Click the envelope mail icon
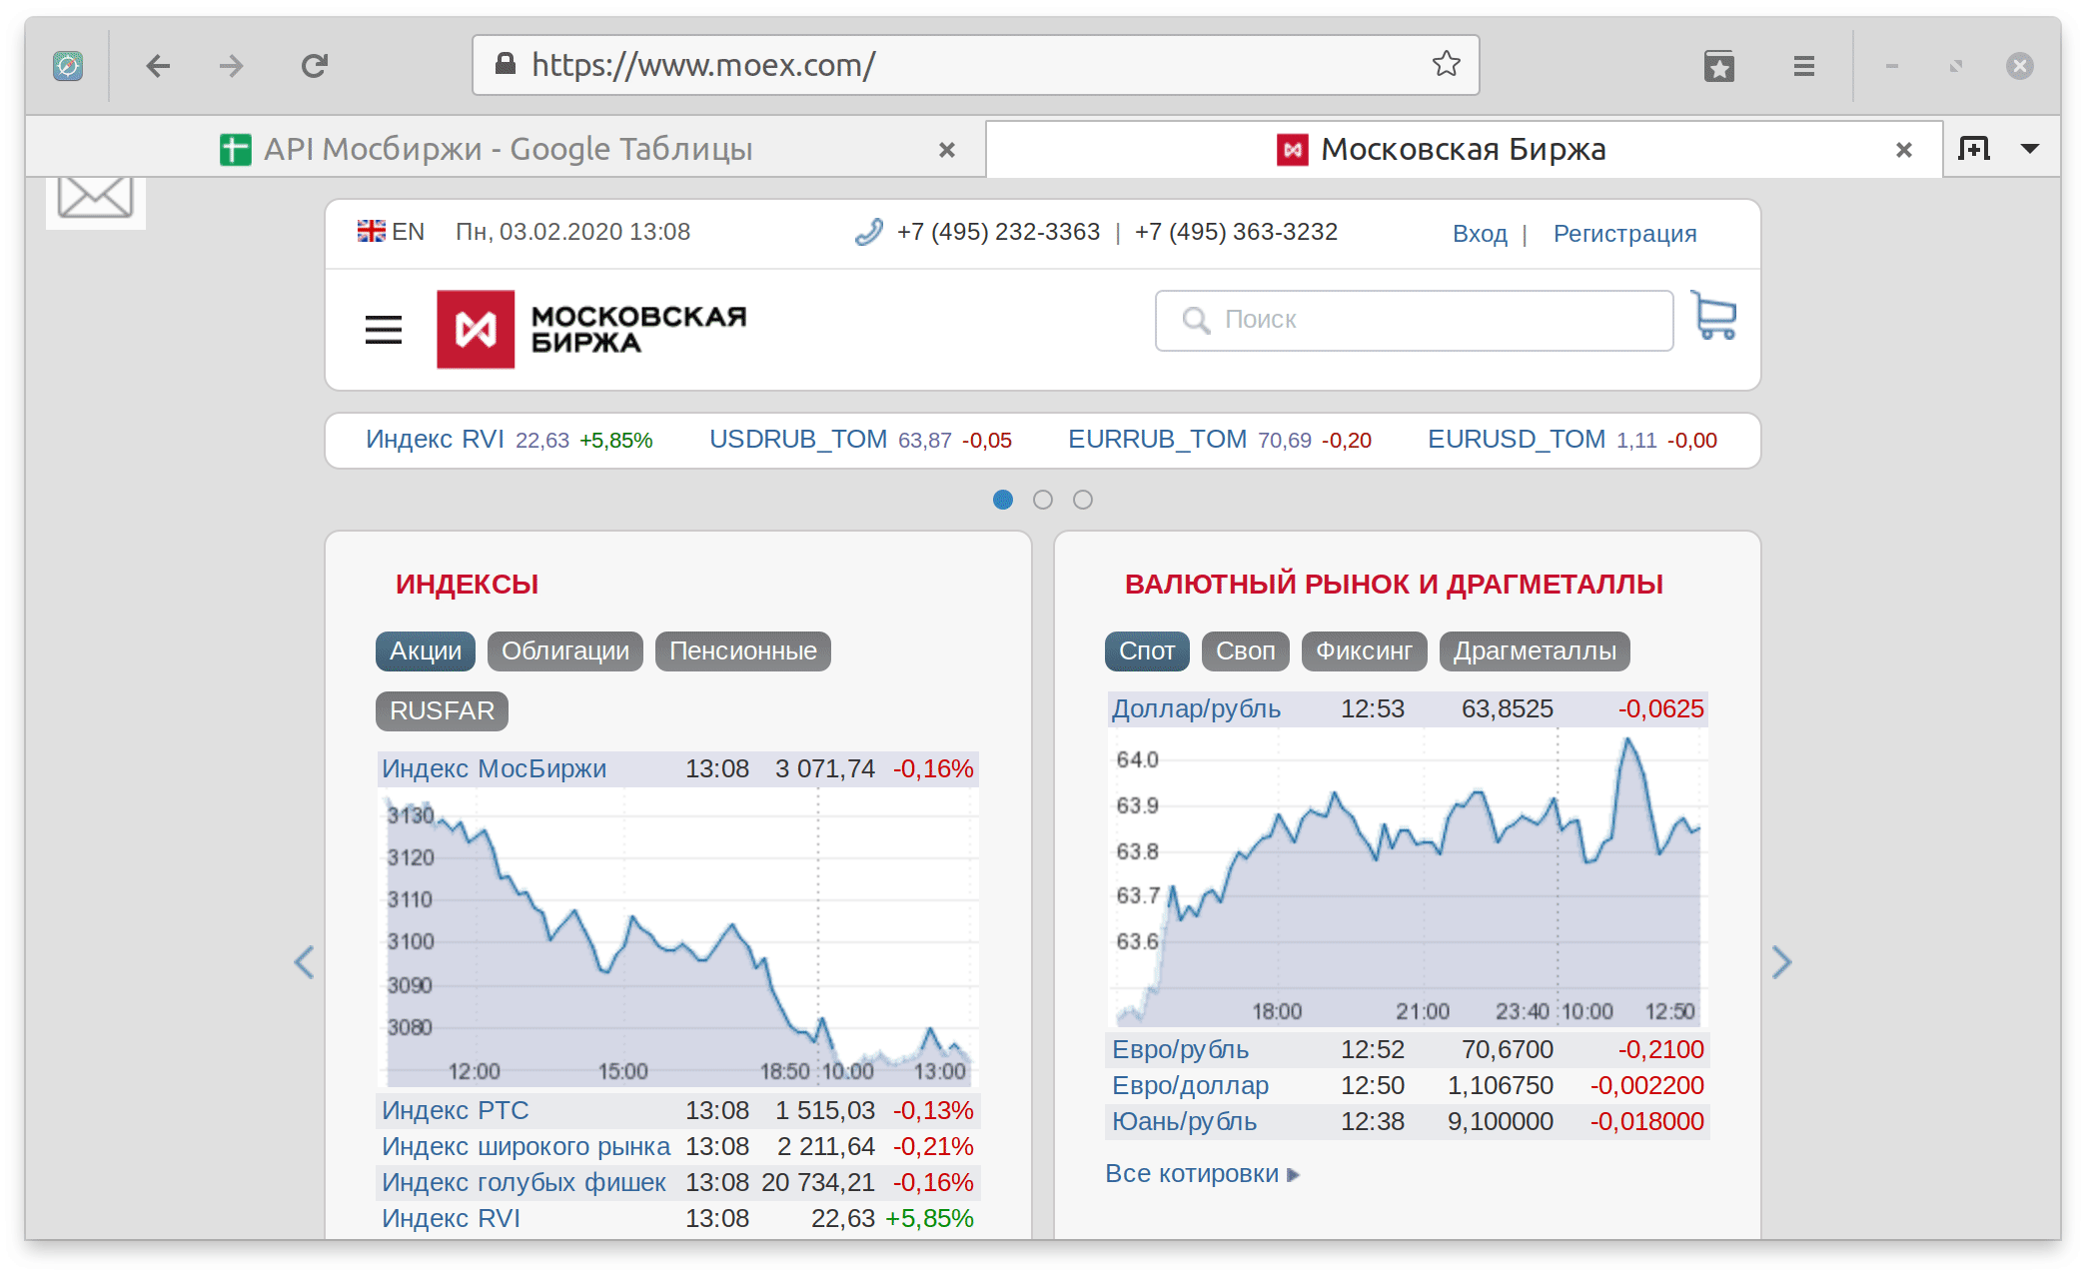The height and width of the screenshot is (1277, 2092). pyautogui.click(x=96, y=198)
